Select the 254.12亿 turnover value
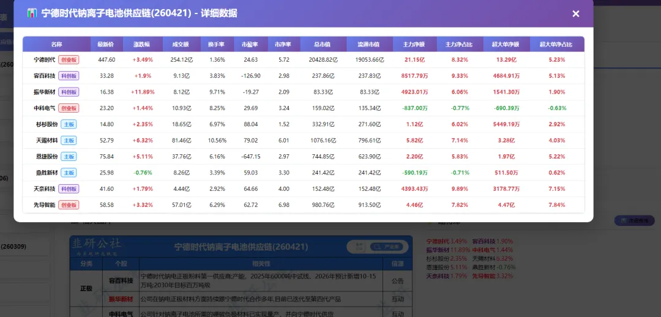 pos(182,60)
